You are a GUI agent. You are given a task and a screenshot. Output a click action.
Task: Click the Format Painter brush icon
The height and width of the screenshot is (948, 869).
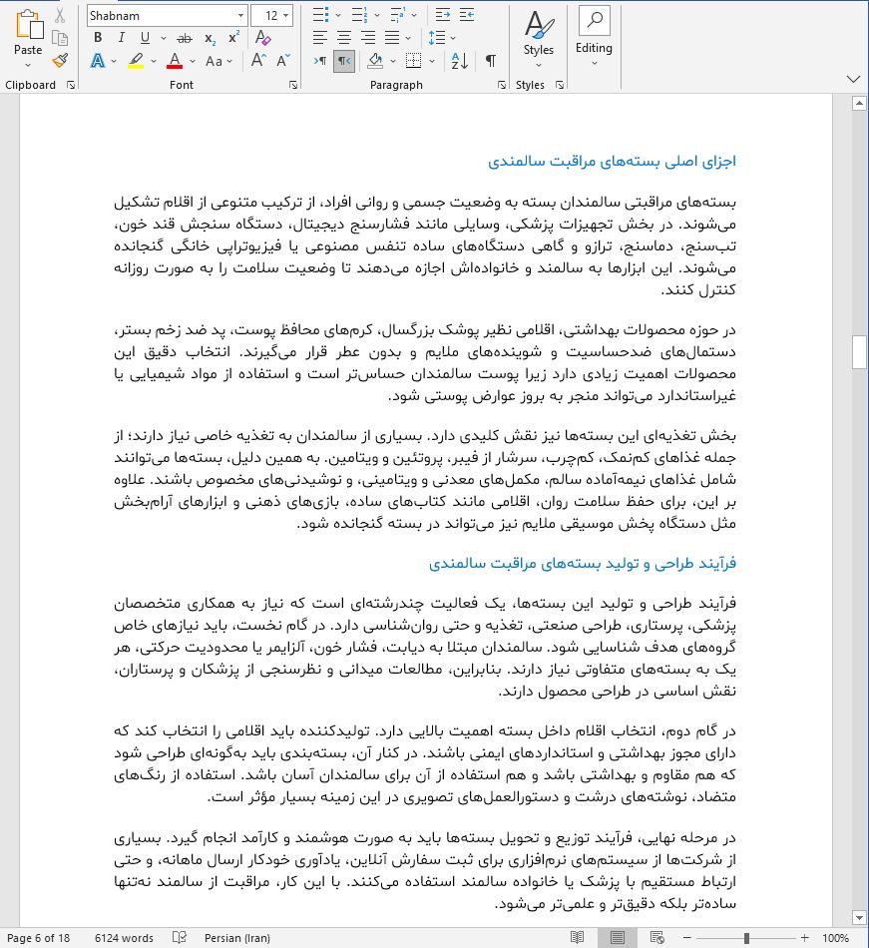point(60,61)
